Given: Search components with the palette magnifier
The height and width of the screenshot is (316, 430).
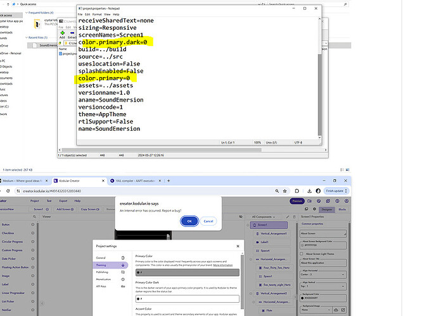Looking at the screenshot, I should click(x=34, y=217).
